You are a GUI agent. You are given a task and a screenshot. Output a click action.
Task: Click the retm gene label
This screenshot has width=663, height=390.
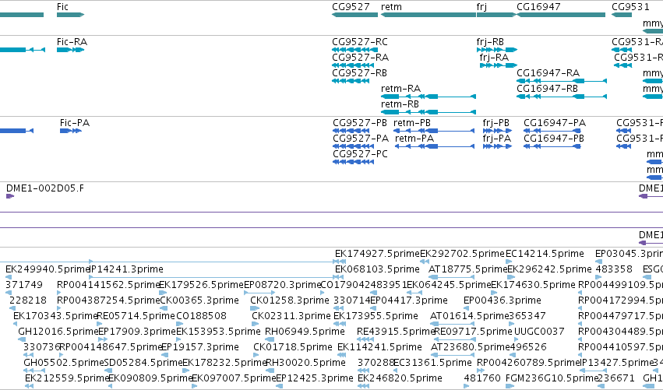click(x=391, y=7)
